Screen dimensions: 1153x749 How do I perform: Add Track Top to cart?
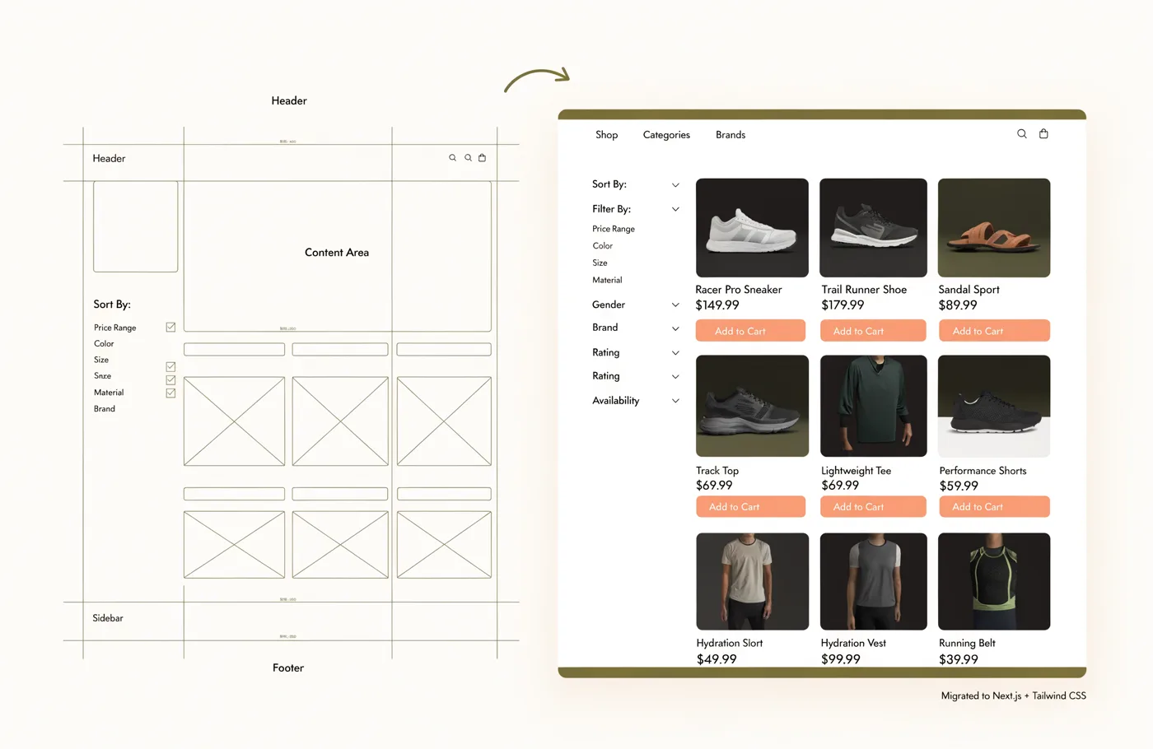(x=750, y=506)
